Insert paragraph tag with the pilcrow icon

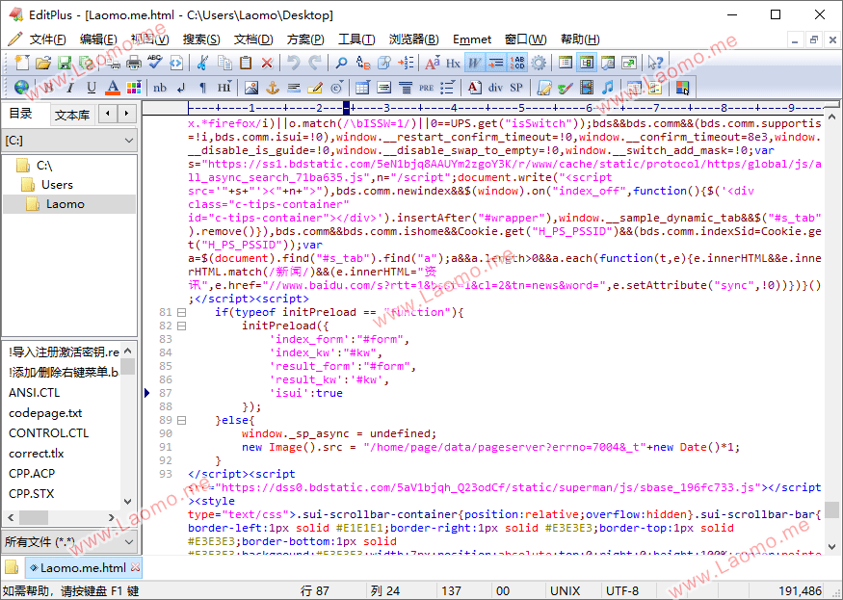click(x=202, y=87)
